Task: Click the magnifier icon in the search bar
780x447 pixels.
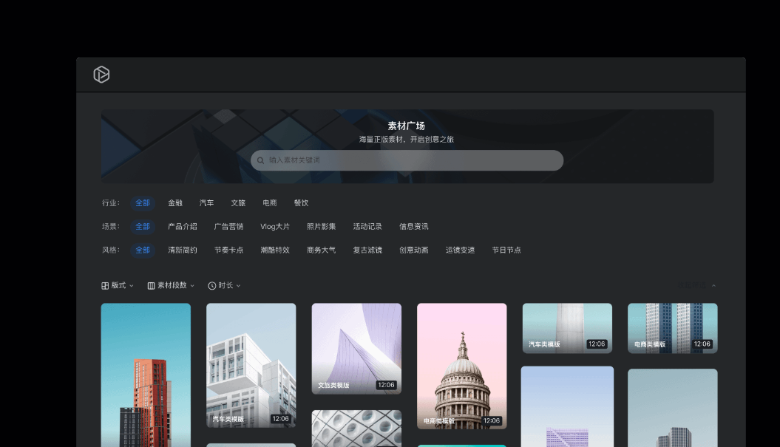Action: [x=260, y=160]
